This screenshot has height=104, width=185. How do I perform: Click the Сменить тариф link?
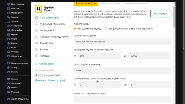coord(57,80)
